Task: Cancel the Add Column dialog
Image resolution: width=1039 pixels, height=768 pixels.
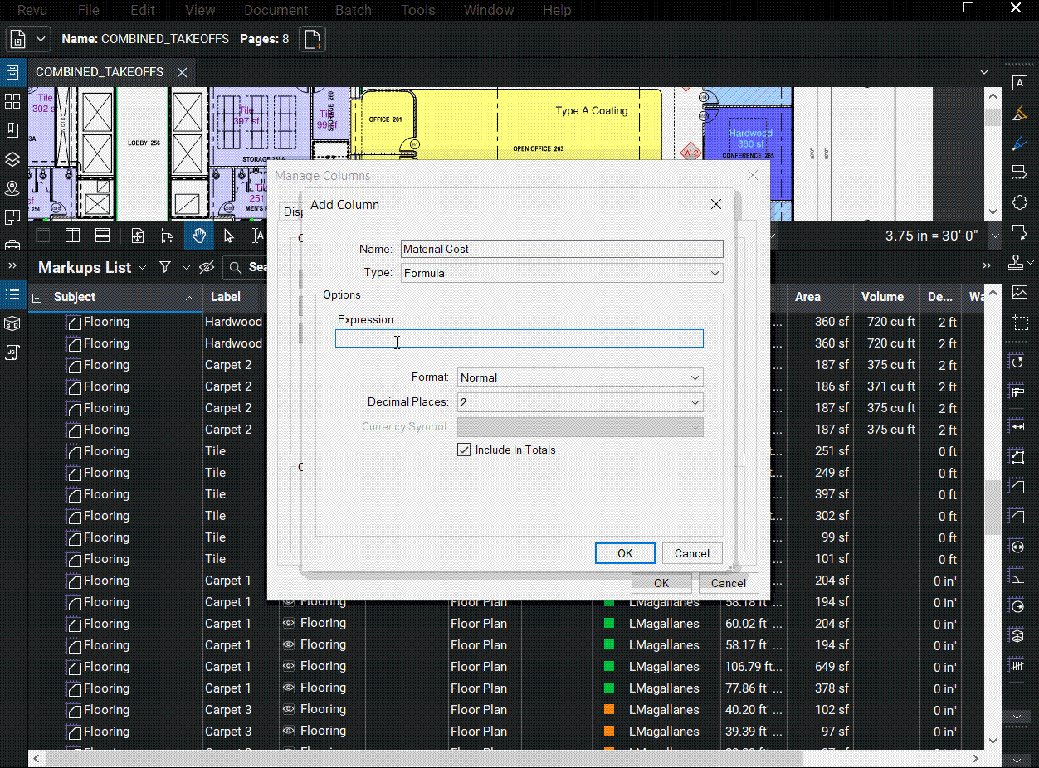Action: pyautogui.click(x=692, y=553)
